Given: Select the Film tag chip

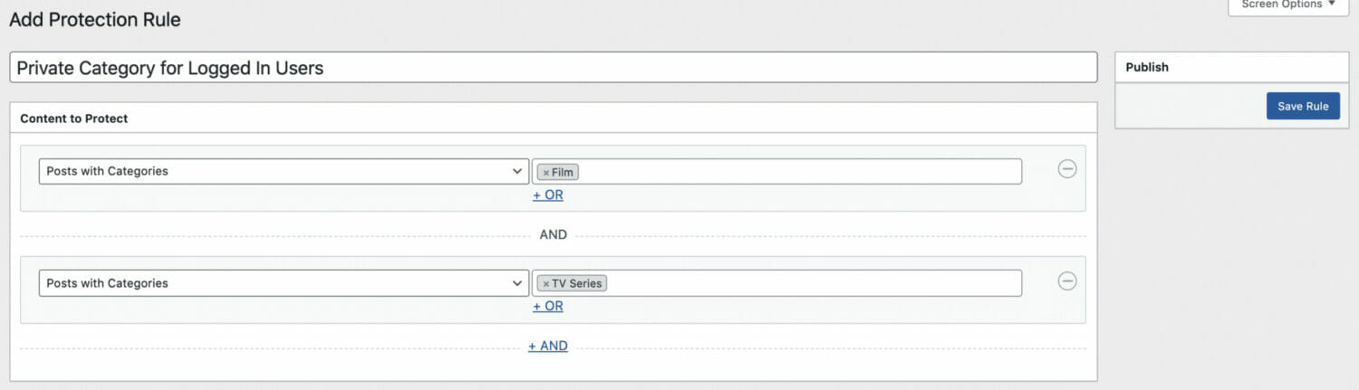Looking at the screenshot, I should click(558, 172).
